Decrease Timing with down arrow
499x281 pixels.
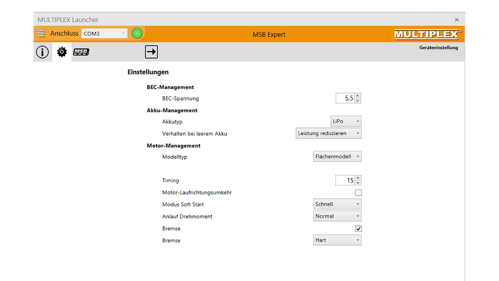tap(358, 183)
